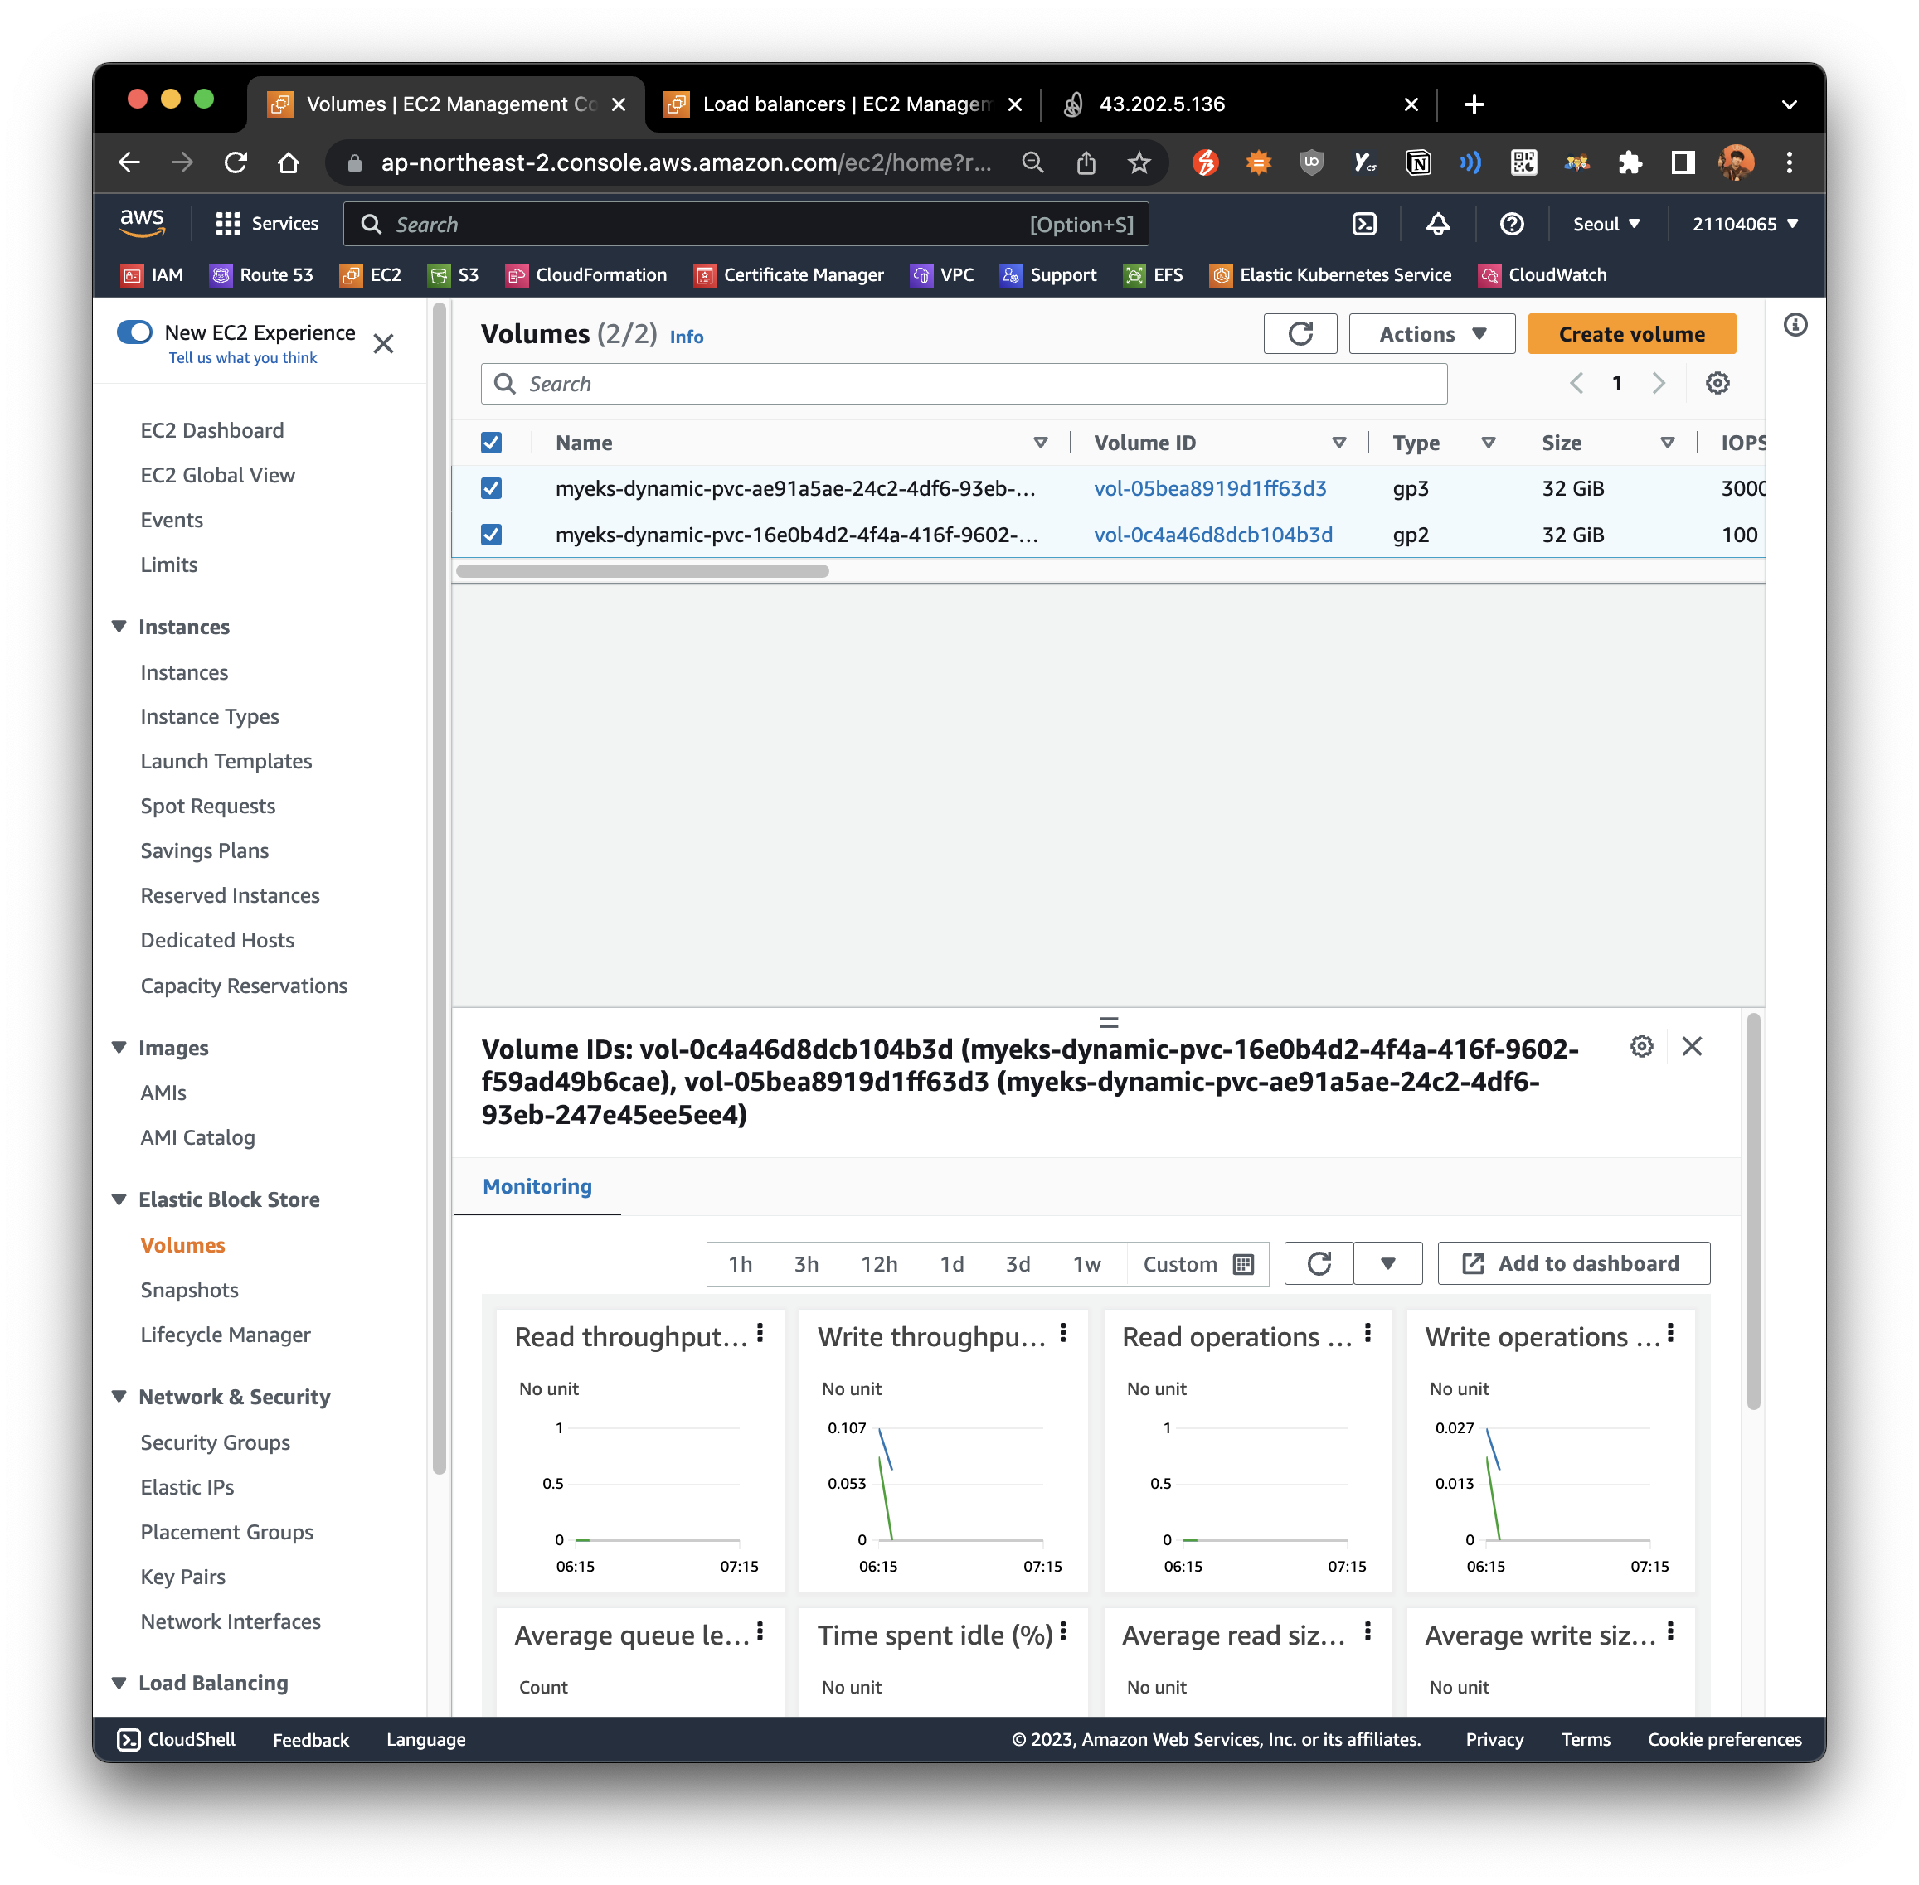Screen dimensions: 1919x1885
Task: Click the panel resize handle above Volume IDs
Action: tap(1108, 1022)
